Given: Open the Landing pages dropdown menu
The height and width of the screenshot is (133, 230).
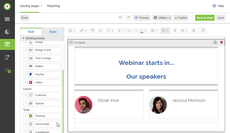Looking at the screenshot, I should pos(31,6).
